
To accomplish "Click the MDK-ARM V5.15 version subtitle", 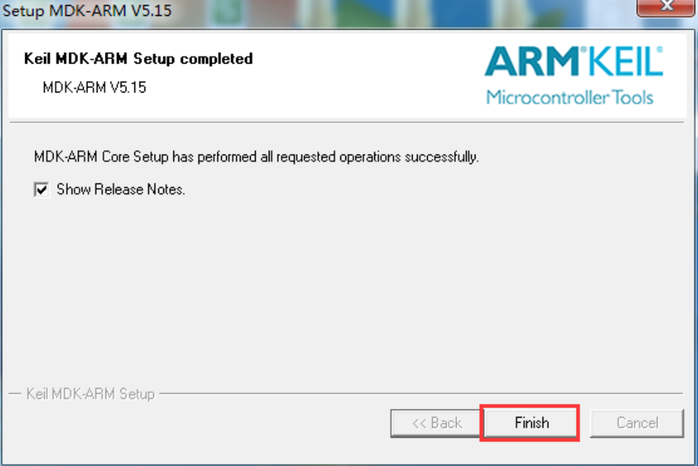I will (94, 88).
